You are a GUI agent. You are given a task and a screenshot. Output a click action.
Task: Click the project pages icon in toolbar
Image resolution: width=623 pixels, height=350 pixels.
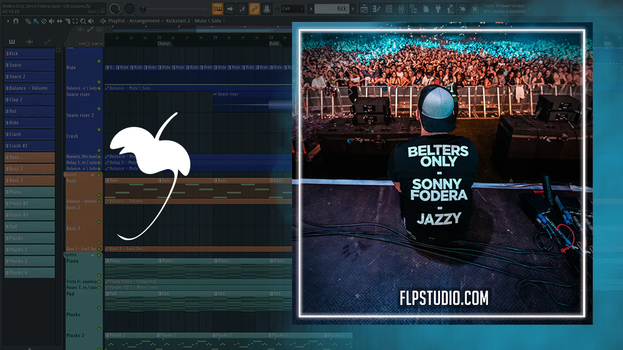coord(426,9)
